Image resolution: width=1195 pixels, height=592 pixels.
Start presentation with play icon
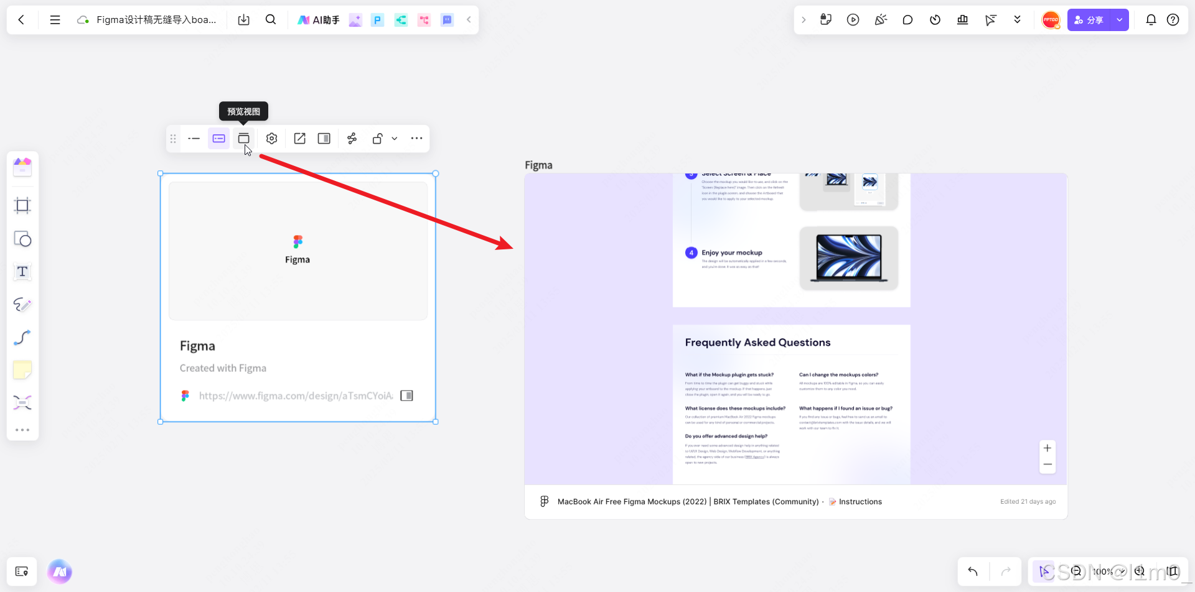pyautogui.click(x=853, y=20)
